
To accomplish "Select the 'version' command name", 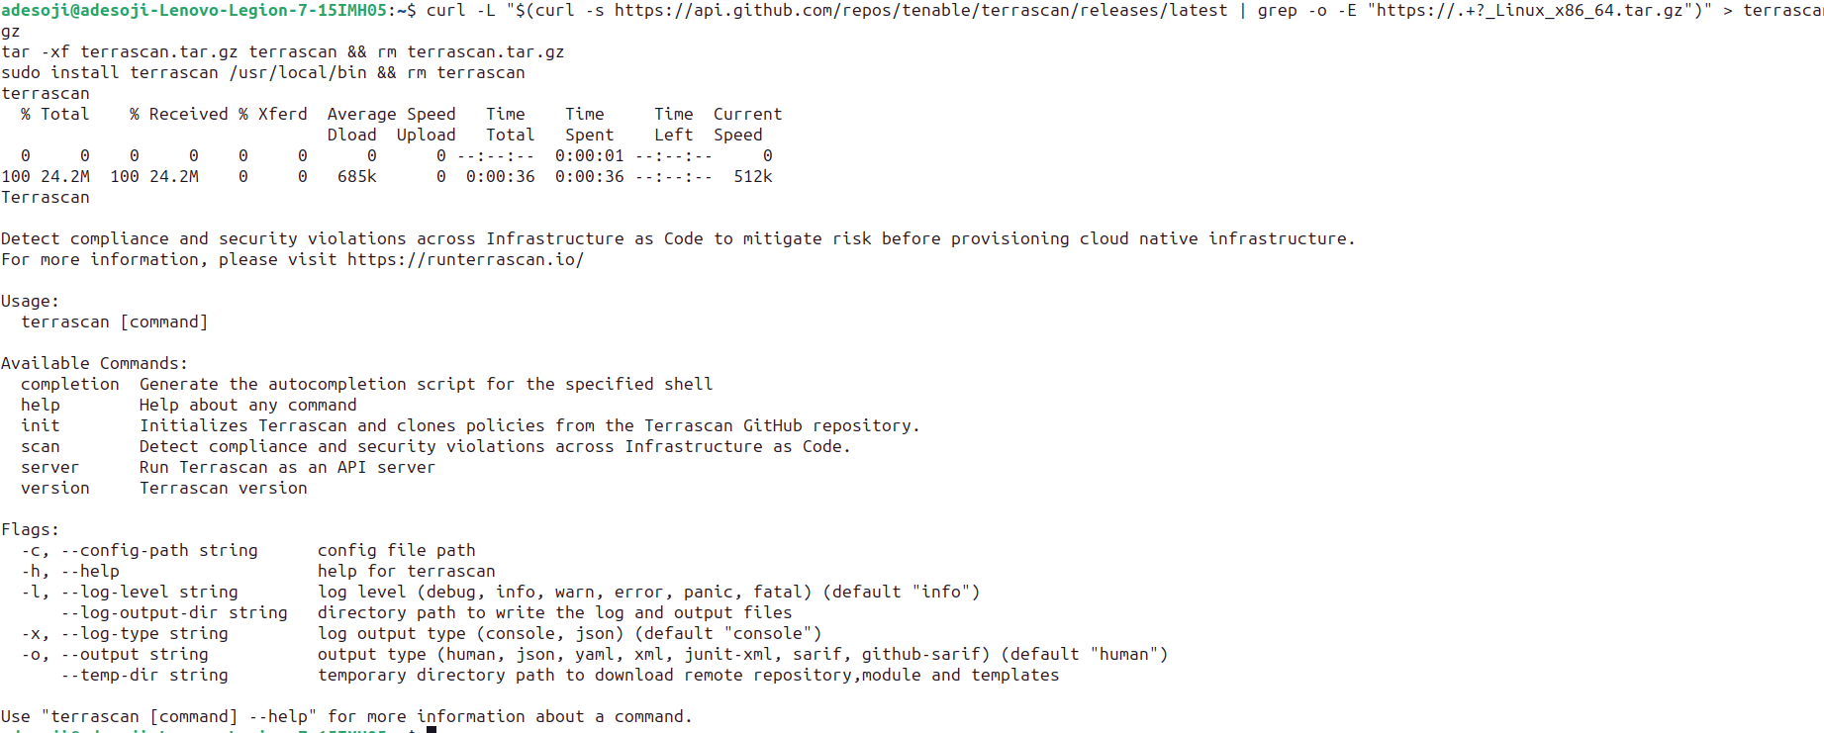I will pyautogui.click(x=55, y=489).
